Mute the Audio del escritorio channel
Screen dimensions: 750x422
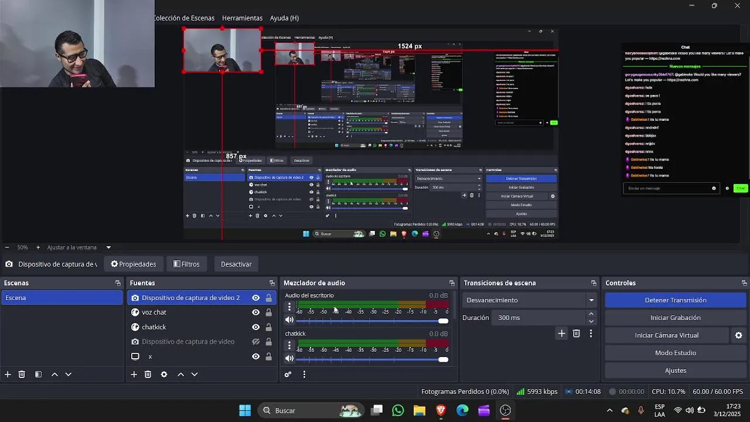click(x=289, y=320)
